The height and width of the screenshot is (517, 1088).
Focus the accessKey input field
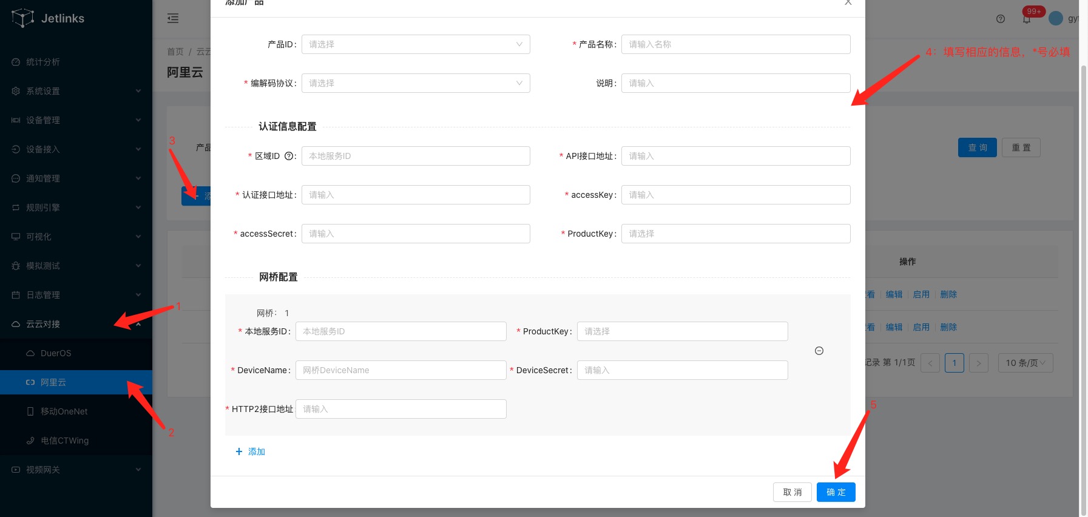click(735, 195)
